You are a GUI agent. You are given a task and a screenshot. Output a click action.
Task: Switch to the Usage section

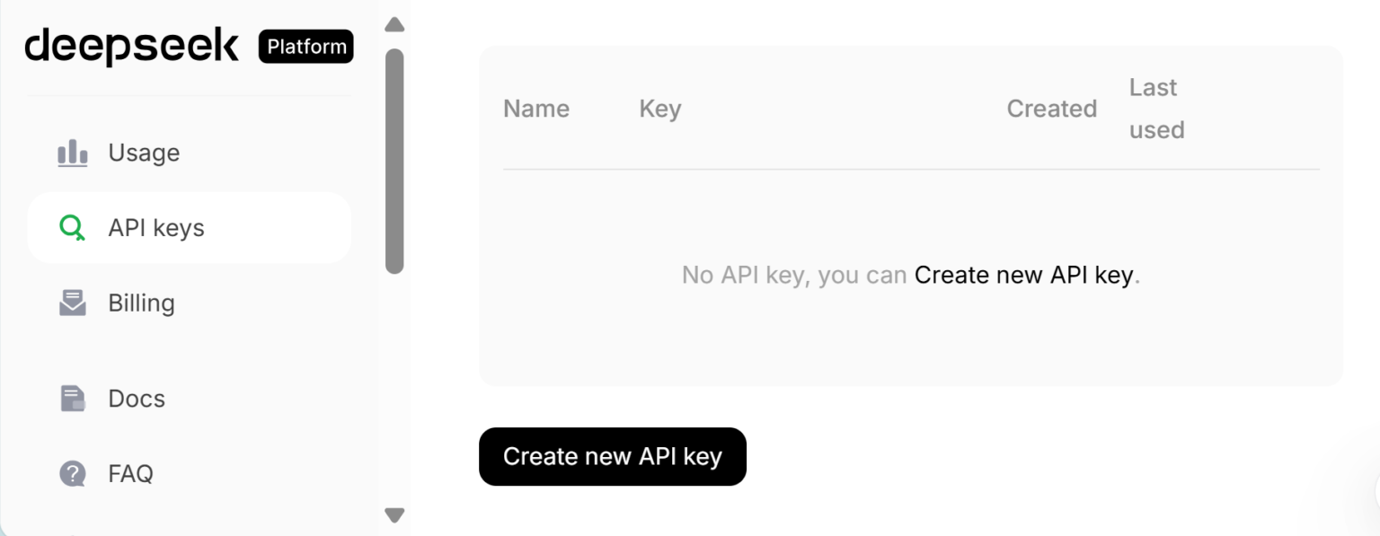point(144,153)
